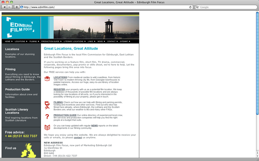This screenshot has width=259, height=161.
Task: Click the Great Locations, Great Attitude heading
Action: pyautogui.click(x=71, y=48)
